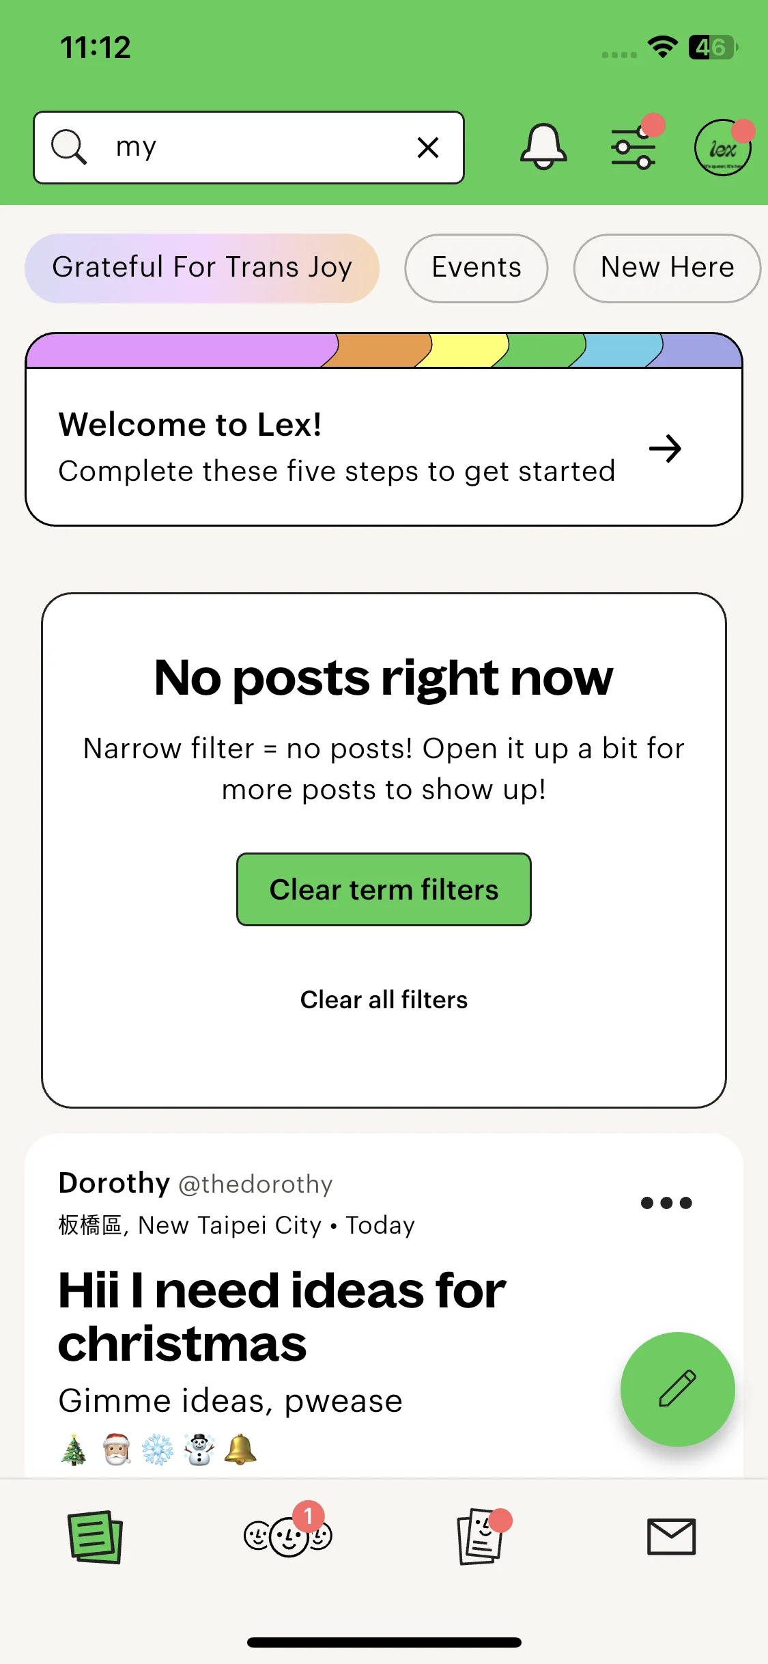Open the "Hii I need ideas" post
Viewport: 768px width, 1664px height.
283,1316
